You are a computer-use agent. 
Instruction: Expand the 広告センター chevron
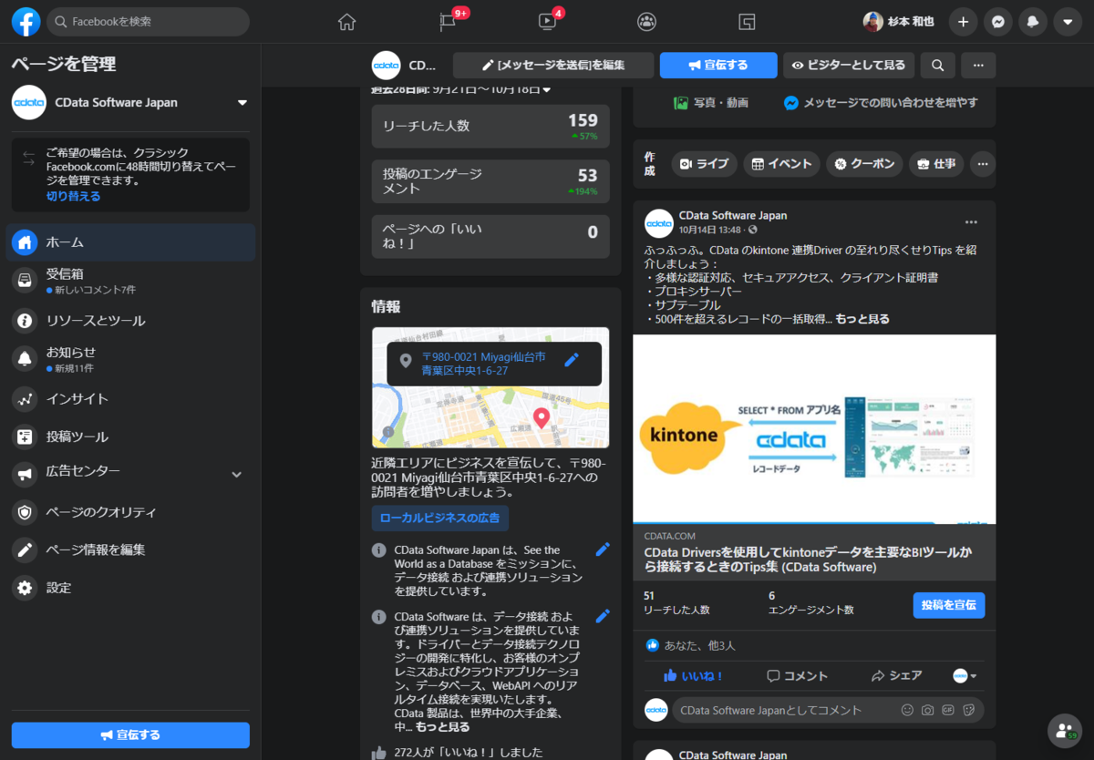(x=236, y=474)
